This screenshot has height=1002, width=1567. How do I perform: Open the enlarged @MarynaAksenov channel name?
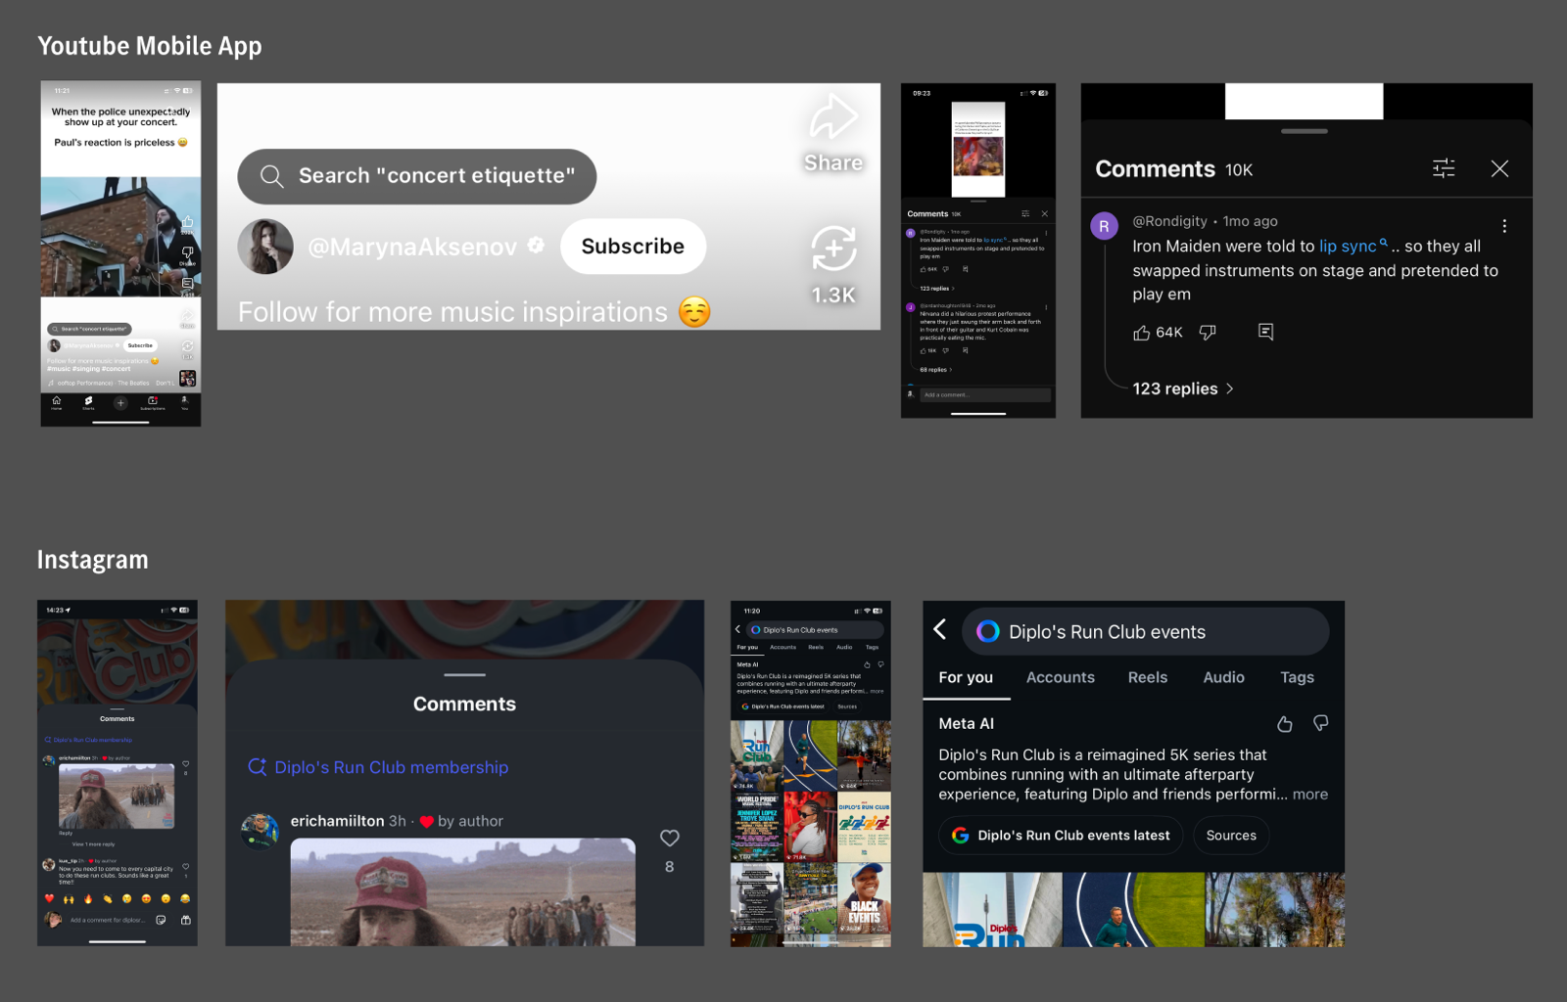[x=412, y=248]
